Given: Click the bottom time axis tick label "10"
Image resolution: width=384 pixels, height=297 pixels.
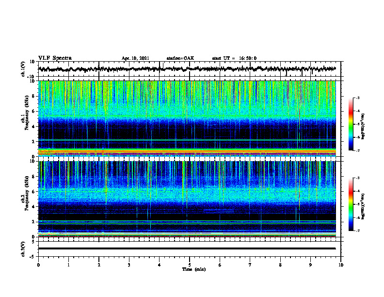Looking at the screenshot, I should coord(341,265).
